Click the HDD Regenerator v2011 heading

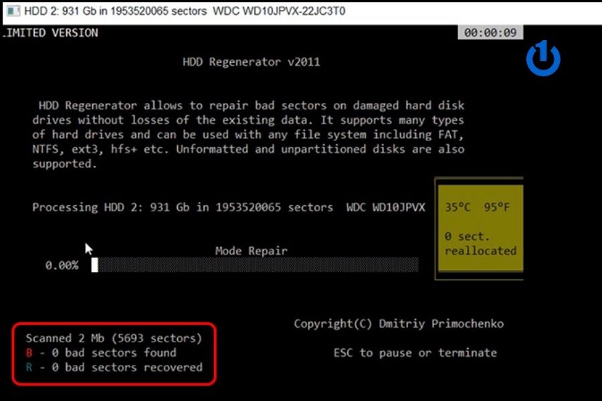(251, 62)
